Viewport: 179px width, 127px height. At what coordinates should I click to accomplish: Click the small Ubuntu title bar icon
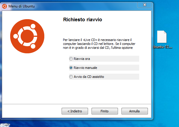[x=4, y=6]
